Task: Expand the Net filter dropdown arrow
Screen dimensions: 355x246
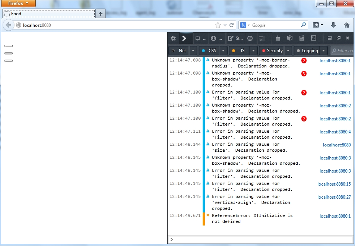Action: (193, 51)
